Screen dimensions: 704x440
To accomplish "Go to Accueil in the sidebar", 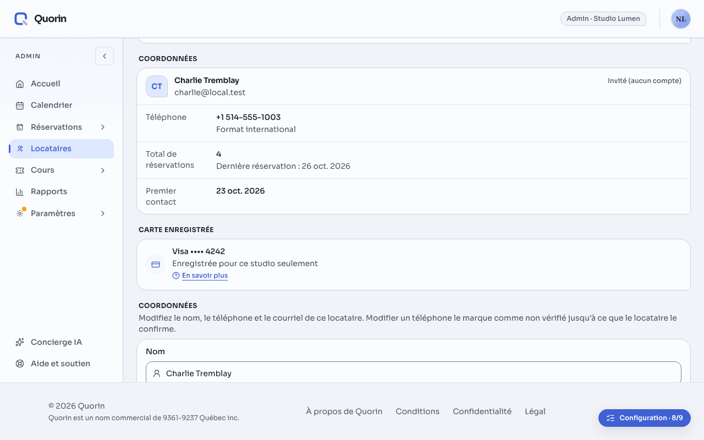I will 62,84.
